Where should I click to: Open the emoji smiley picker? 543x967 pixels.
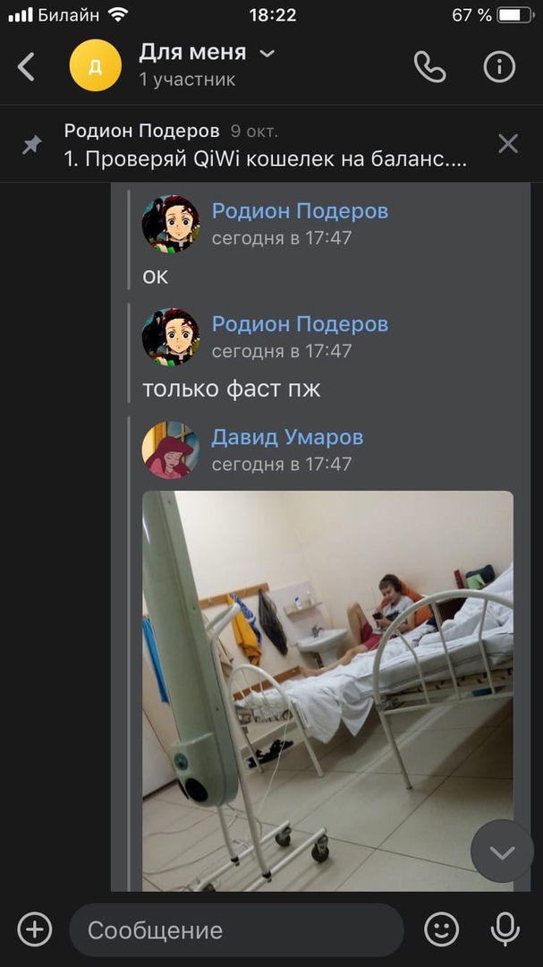[442, 929]
